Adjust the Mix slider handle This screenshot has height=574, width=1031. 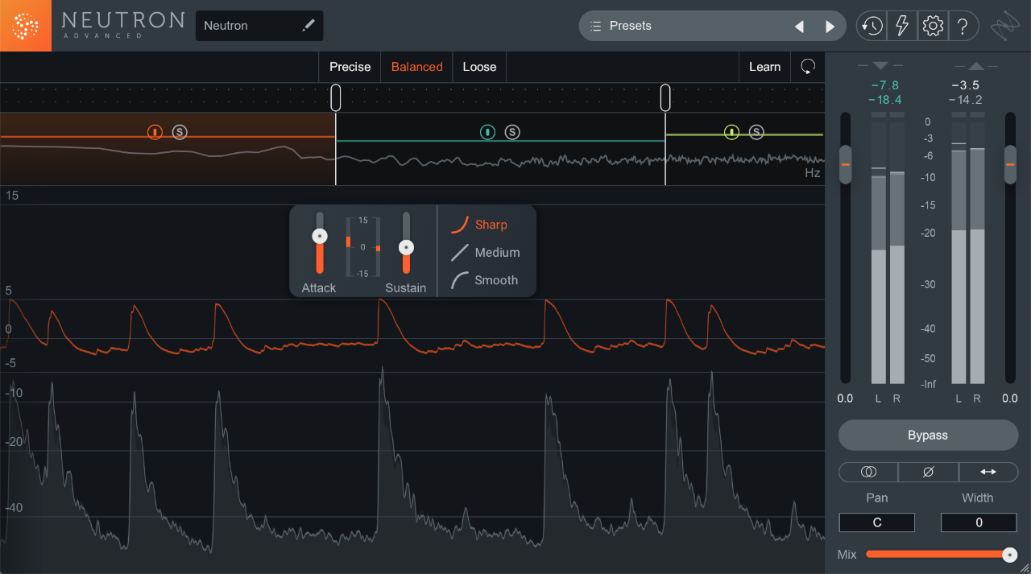1009,555
